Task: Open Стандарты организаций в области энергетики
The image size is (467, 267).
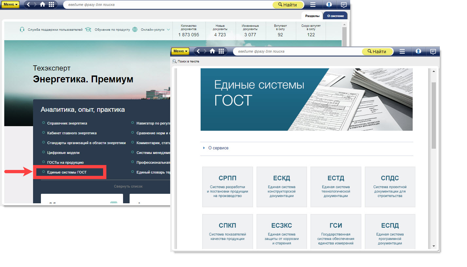Action: click(86, 143)
